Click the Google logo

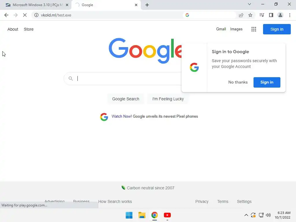[145, 51]
